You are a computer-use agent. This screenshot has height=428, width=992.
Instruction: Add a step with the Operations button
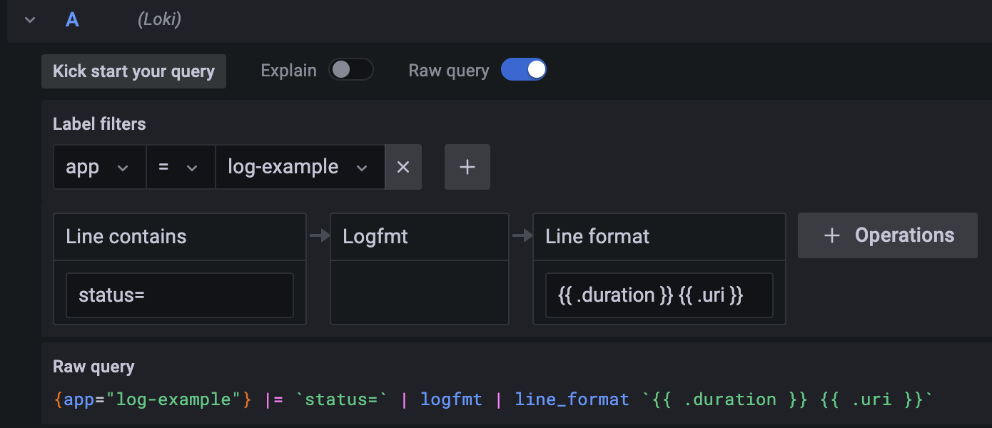click(887, 235)
